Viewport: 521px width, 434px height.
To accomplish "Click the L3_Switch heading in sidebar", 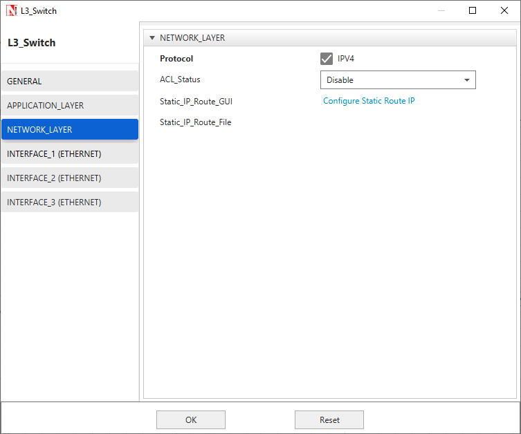I will (32, 43).
